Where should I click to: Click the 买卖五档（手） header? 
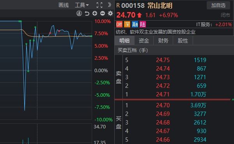133,50
